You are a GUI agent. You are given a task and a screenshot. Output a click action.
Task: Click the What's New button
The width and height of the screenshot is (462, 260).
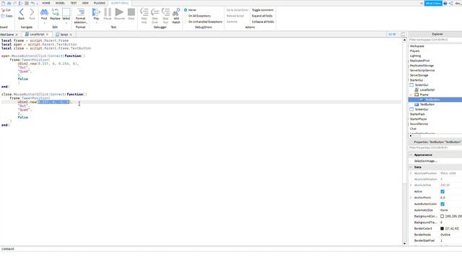[x=433, y=3]
